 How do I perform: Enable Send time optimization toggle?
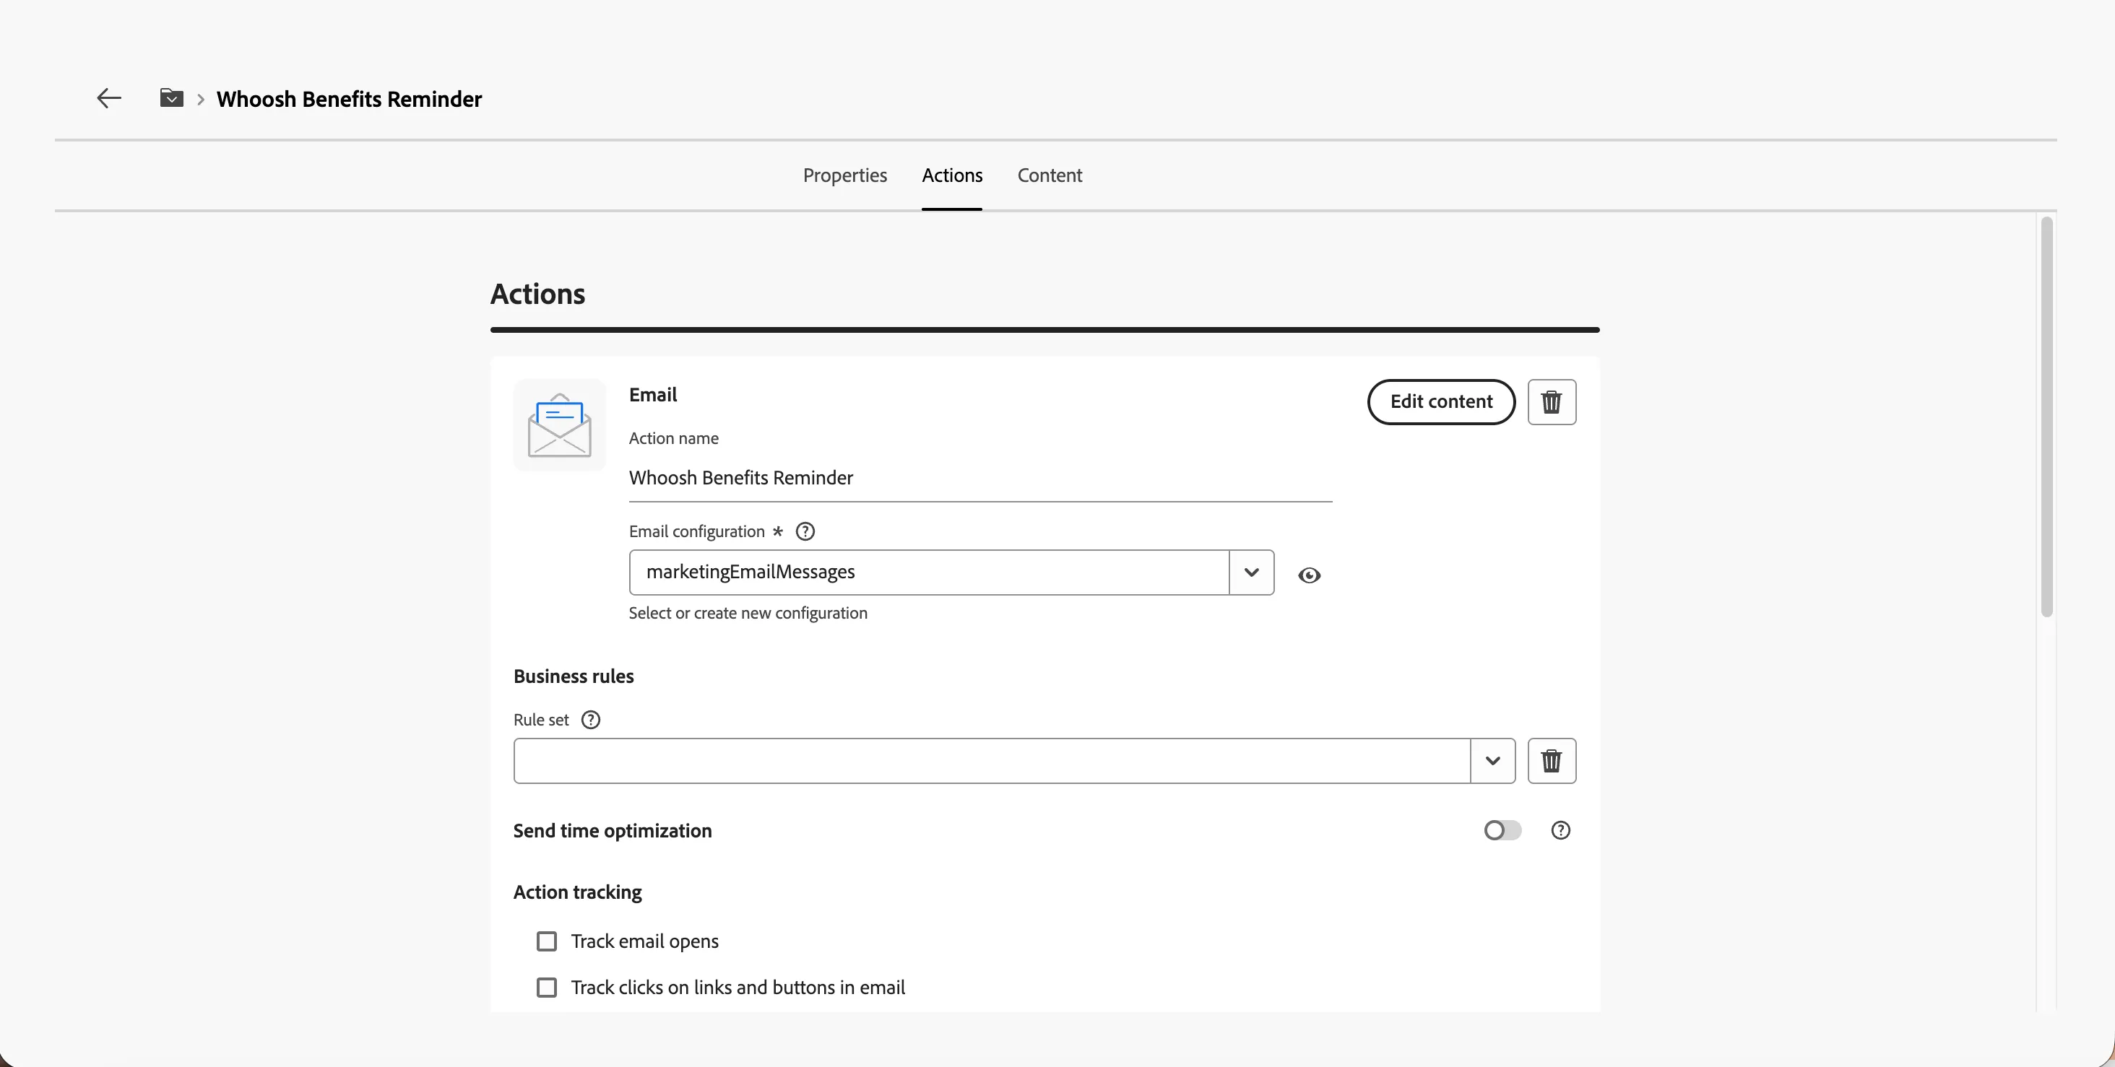pyautogui.click(x=1502, y=831)
